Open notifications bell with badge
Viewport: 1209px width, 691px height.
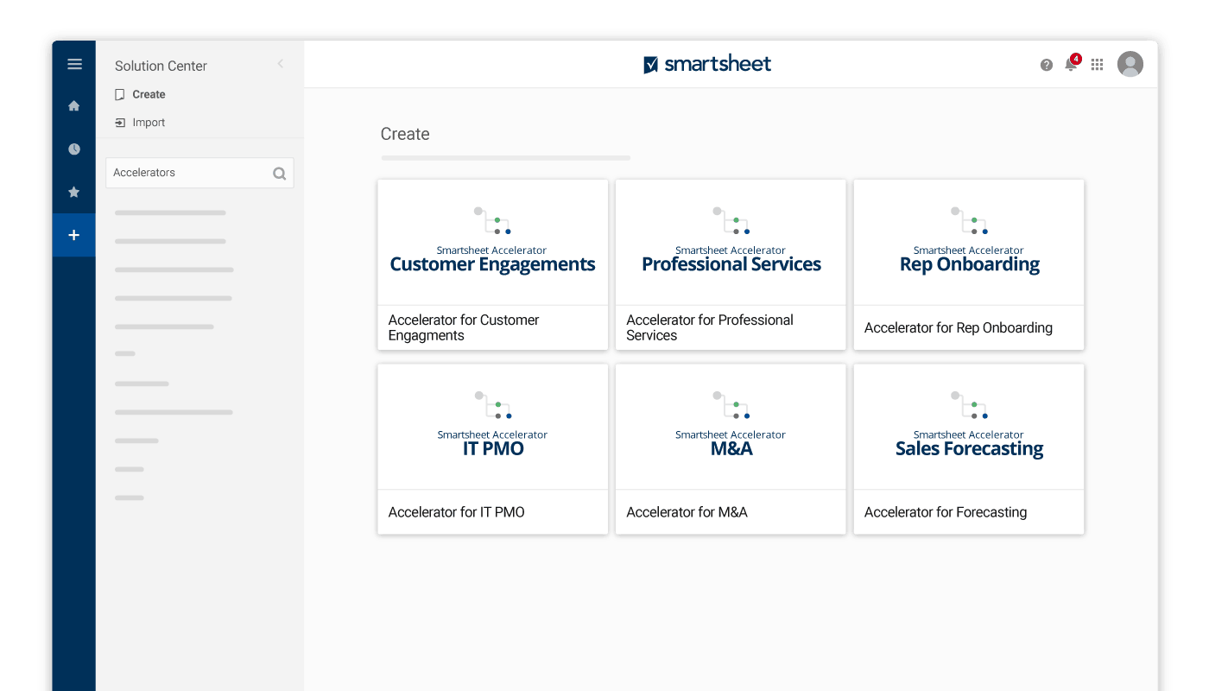(x=1071, y=65)
